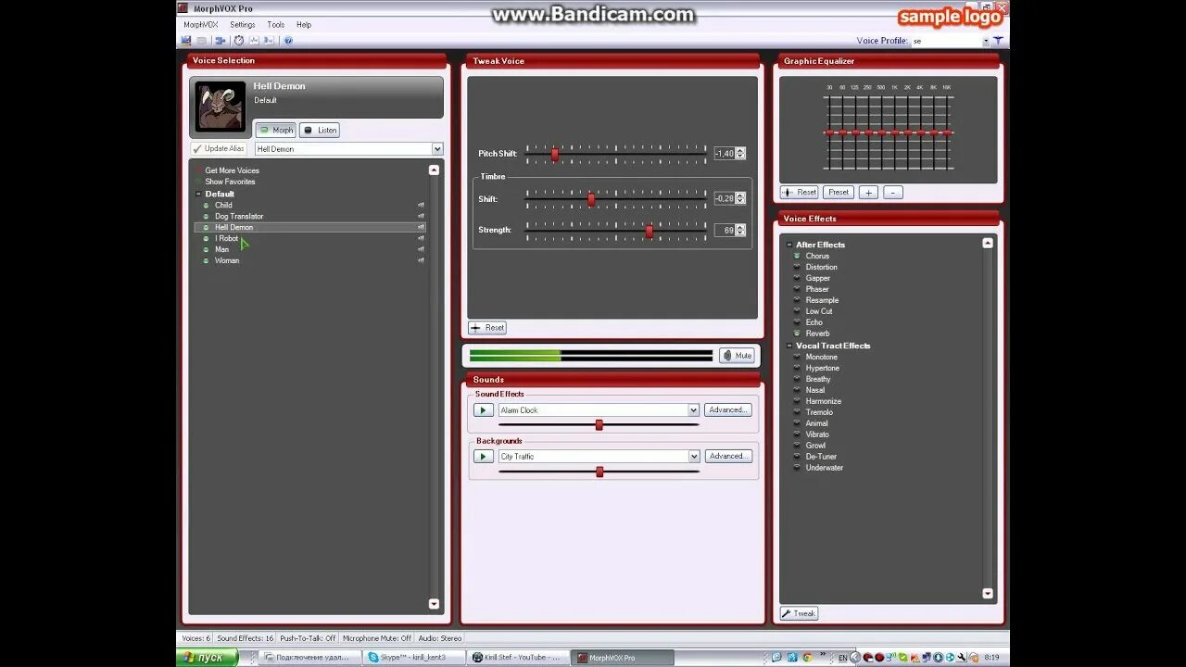Enable the Phaser effect
This screenshot has width=1186, height=667.
click(817, 289)
